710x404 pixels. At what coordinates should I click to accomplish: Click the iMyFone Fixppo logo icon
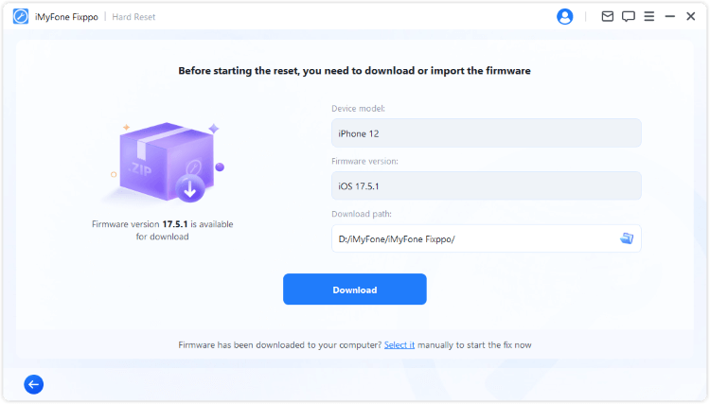coord(20,17)
